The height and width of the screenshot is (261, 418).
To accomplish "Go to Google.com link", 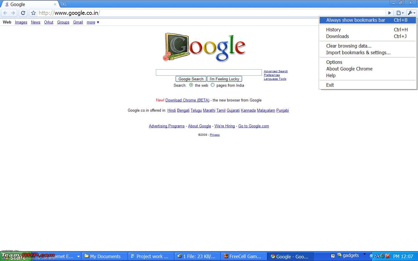I will (254, 126).
